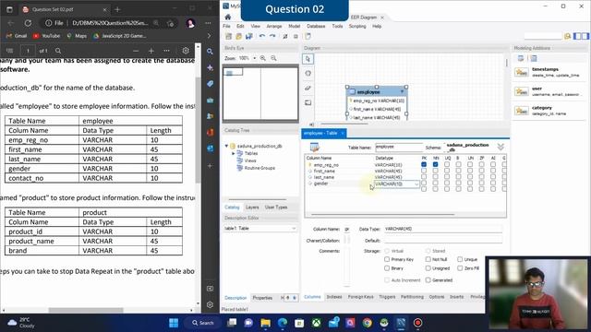Click the zoom in magnifier in Bird's Eye
The height and width of the screenshot is (332, 591).
click(x=263, y=58)
